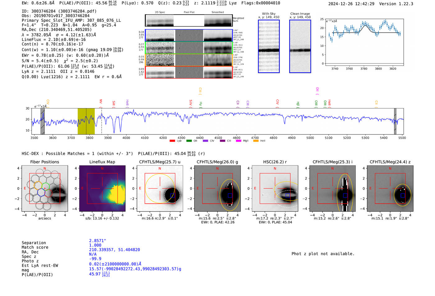Click the Obs 20190701v017_3003746284 line

56,16
